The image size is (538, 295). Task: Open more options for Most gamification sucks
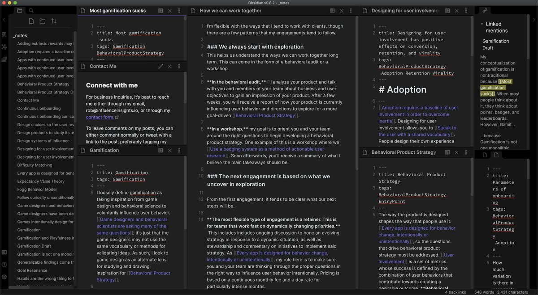179,11
